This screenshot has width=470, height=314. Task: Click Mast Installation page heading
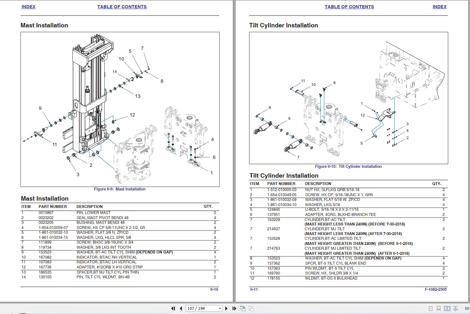44,25
